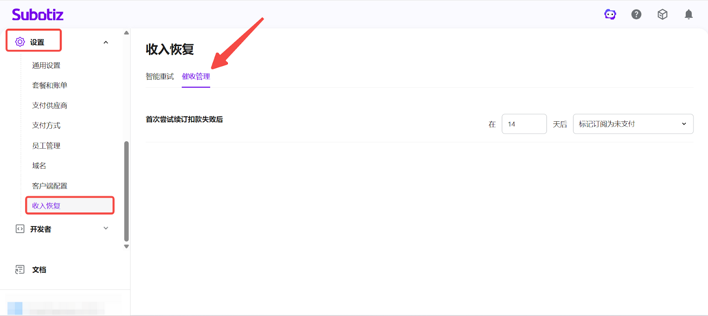Open the AI assistant robot icon
708x316 pixels.
point(610,15)
